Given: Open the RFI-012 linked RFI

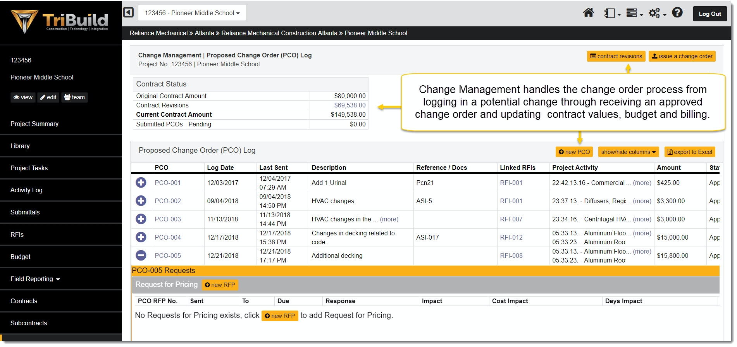Looking at the screenshot, I should (511, 237).
